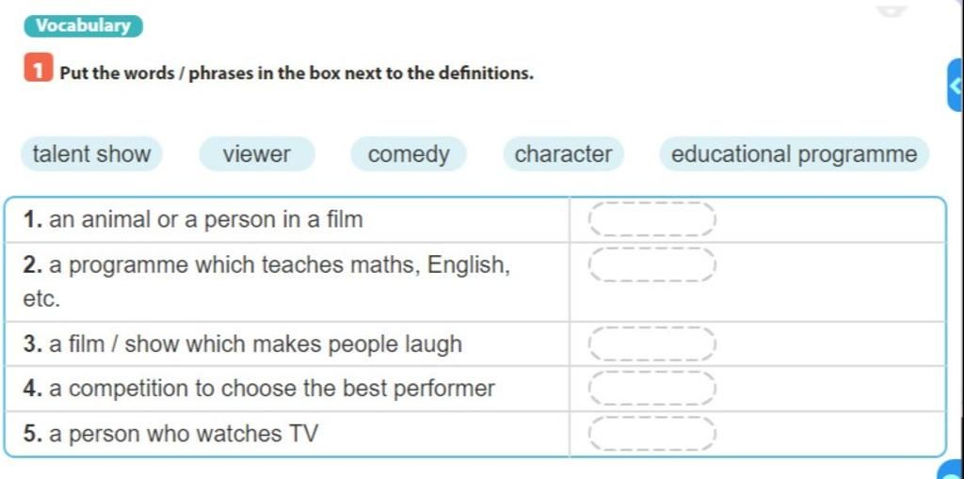Pick the 'educational programme' word chip
The image size is (964, 479).
click(x=794, y=153)
